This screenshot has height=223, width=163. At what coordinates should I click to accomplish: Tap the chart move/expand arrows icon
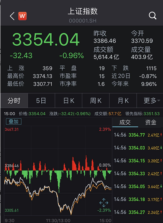point(104,203)
